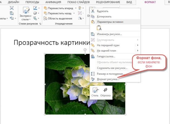Viewport: 170px width, 124px height.
Task: Open the ФОРМАТ tab
Action: pos(150,2)
